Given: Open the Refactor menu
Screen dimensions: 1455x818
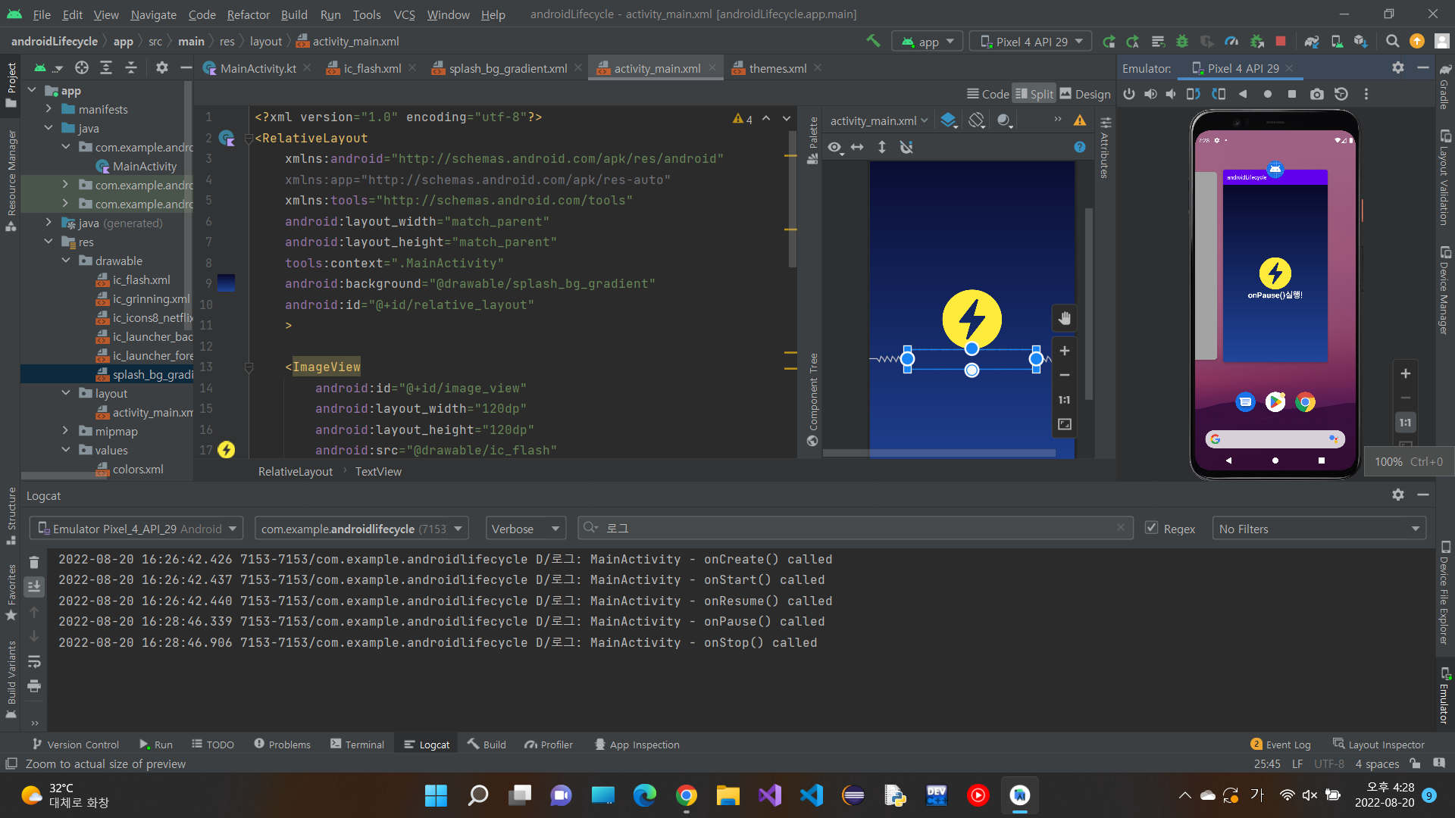Looking at the screenshot, I should [248, 14].
